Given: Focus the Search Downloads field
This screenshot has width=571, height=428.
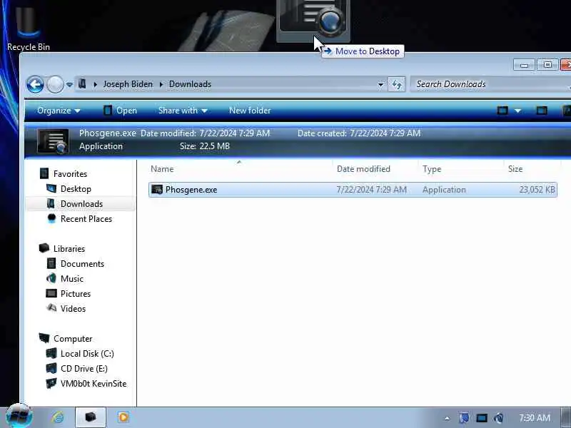Looking at the screenshot, I should point(490,84).
